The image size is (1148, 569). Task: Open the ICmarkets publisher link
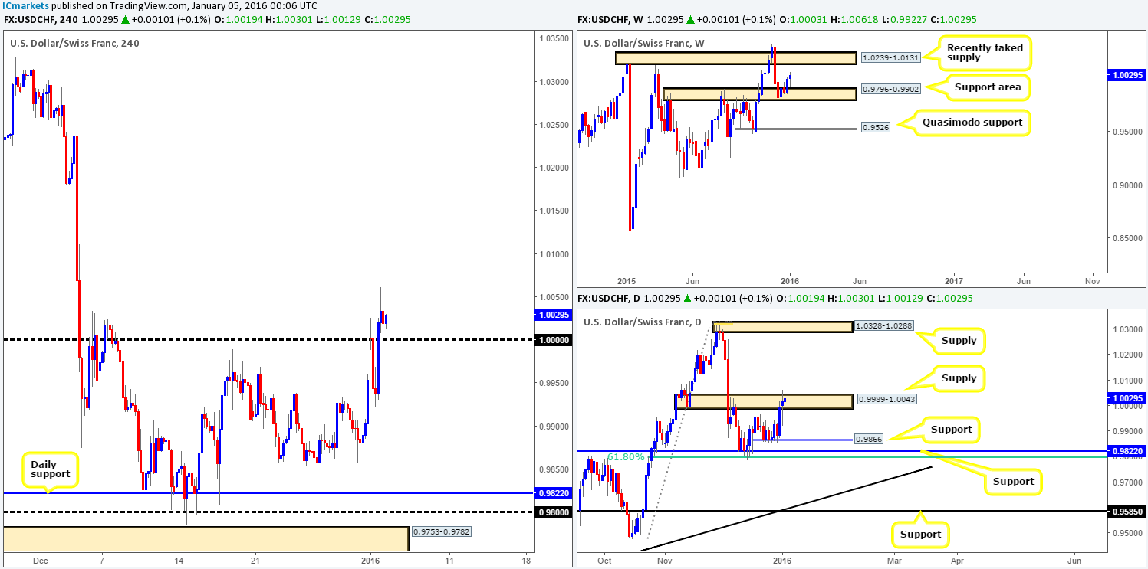click(25, 6)
